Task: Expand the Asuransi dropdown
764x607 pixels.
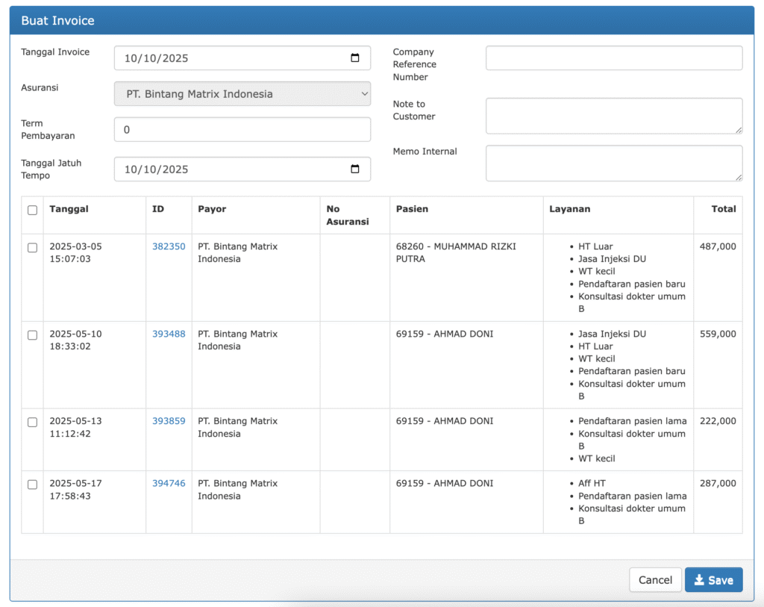Action: click(x=242, y=94)
